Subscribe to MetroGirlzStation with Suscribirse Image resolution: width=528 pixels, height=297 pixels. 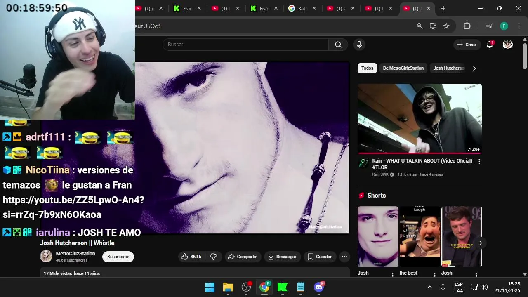point(118,257)
